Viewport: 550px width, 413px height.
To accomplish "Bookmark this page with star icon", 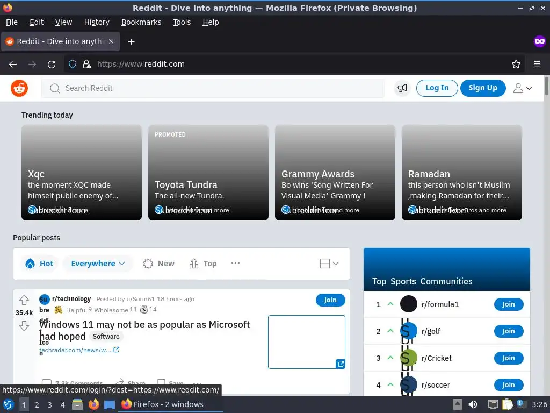I will (x=516, y=64).
